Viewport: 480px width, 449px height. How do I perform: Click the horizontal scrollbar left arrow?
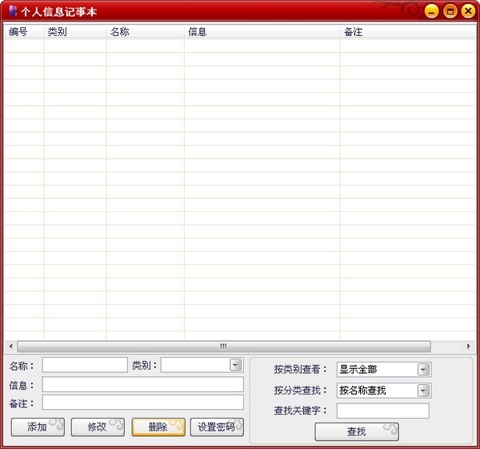coord(10,347)
